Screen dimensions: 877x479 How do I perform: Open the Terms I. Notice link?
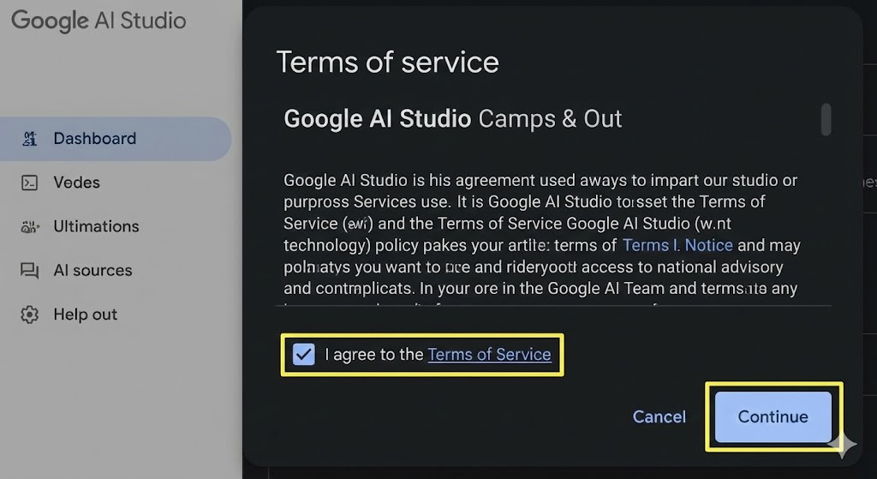[x=677, y=245]
